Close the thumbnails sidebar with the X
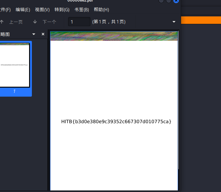 43,34
